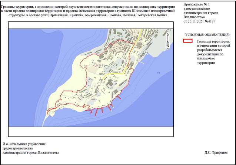Screen dimensions: 236x165
Task: Click 'И.о. начальника управления' text
Action: pos(24,144)
